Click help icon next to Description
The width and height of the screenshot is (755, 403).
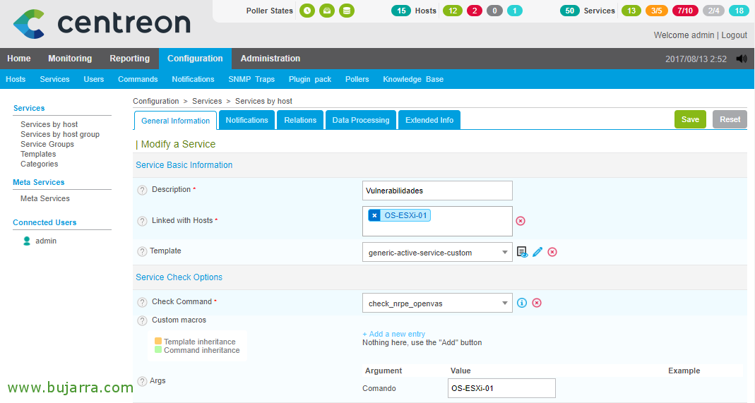click(142, 190)
